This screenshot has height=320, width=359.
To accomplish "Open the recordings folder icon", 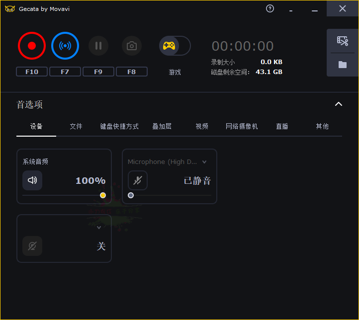I will click(x=343, y=65).
